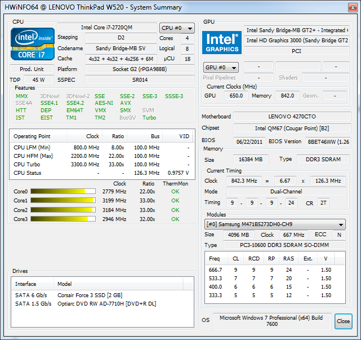Click the Prod. Unit button
This screenshot has width=361, height=340.
point(32,69)
